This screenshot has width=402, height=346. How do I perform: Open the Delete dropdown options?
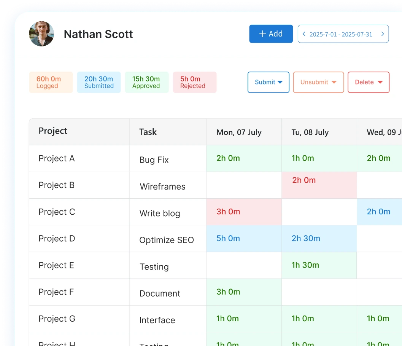point(368,82)
